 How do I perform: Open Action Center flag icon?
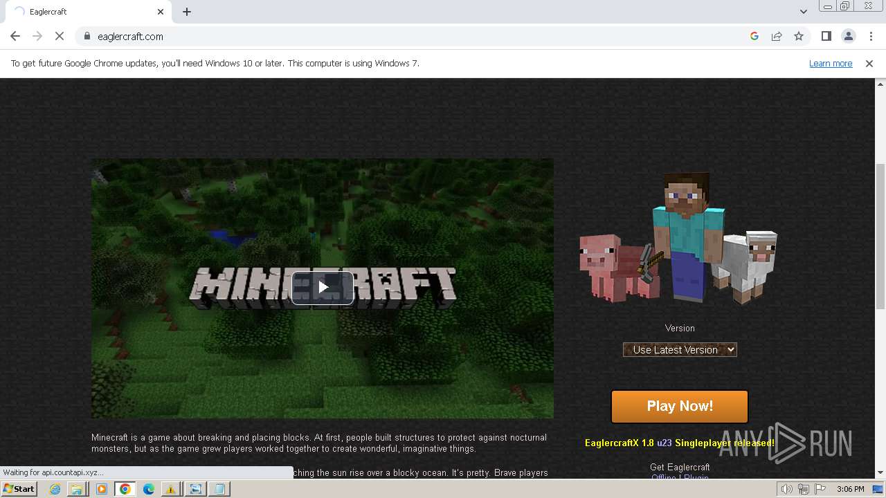(x=821, y=489)
